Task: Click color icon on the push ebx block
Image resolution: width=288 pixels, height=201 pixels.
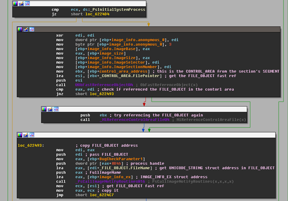Action: [x=44, y=109]
